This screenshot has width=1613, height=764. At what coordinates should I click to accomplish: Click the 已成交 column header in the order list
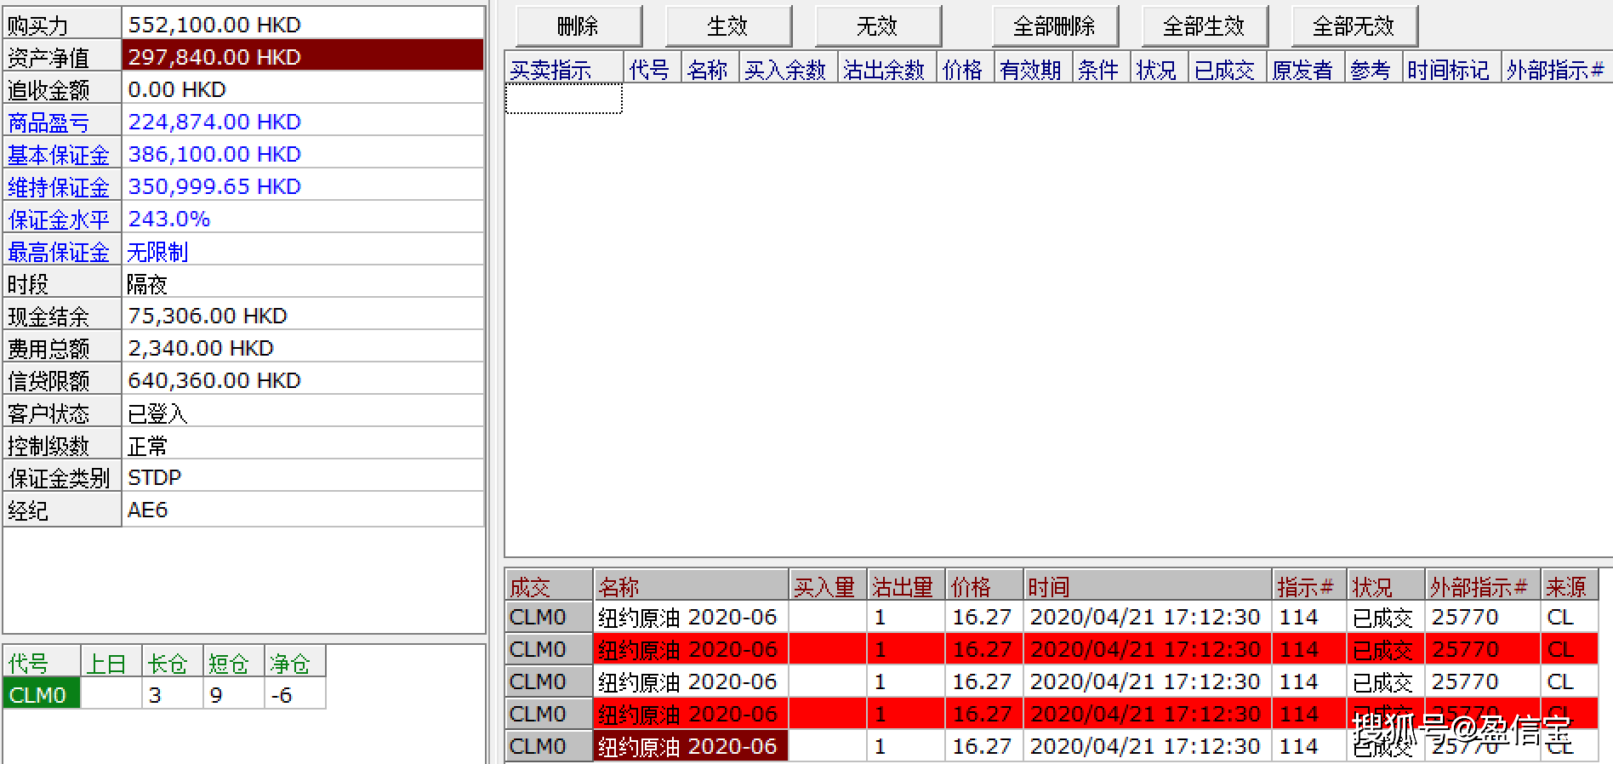(x=1228, y=69)
